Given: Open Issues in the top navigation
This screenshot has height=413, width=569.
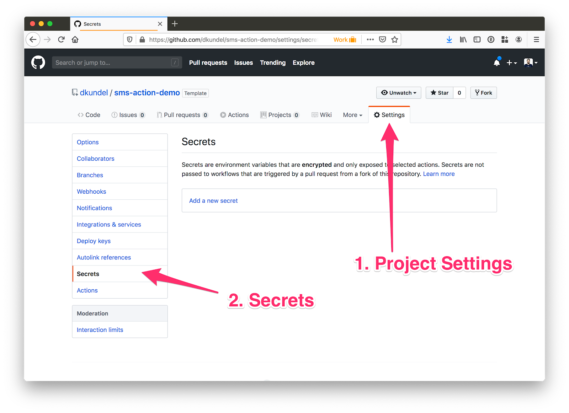Looking at the screenshot, I should coord(244,63).
